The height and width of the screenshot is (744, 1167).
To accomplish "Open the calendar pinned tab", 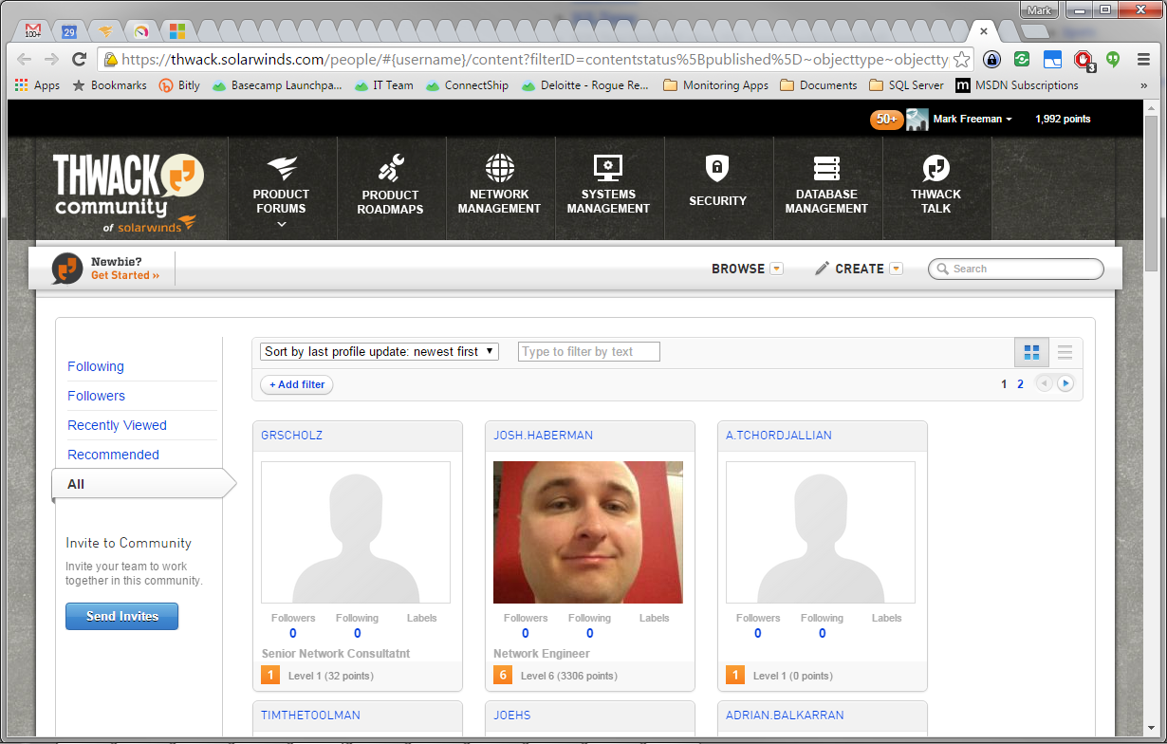I will click(x=69, y=31).
